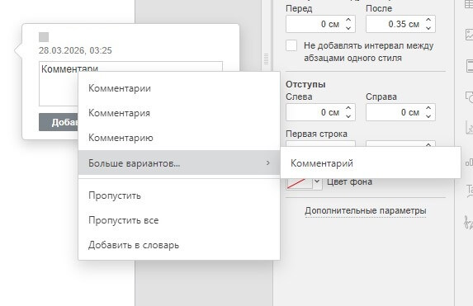Viewport: 473px width, 306px height.
Task: Click the sidebar resize grip handle
Action: pos(266,59)
